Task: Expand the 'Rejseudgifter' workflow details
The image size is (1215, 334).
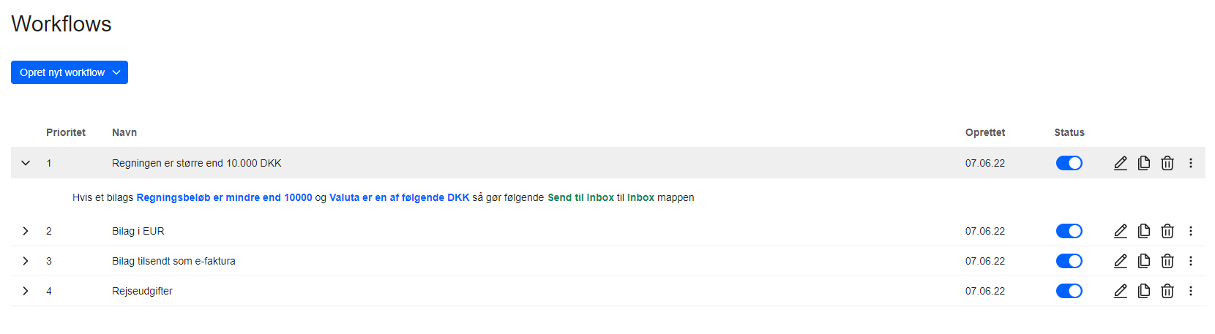Action: pyautogui.click(x=26, y=291)
